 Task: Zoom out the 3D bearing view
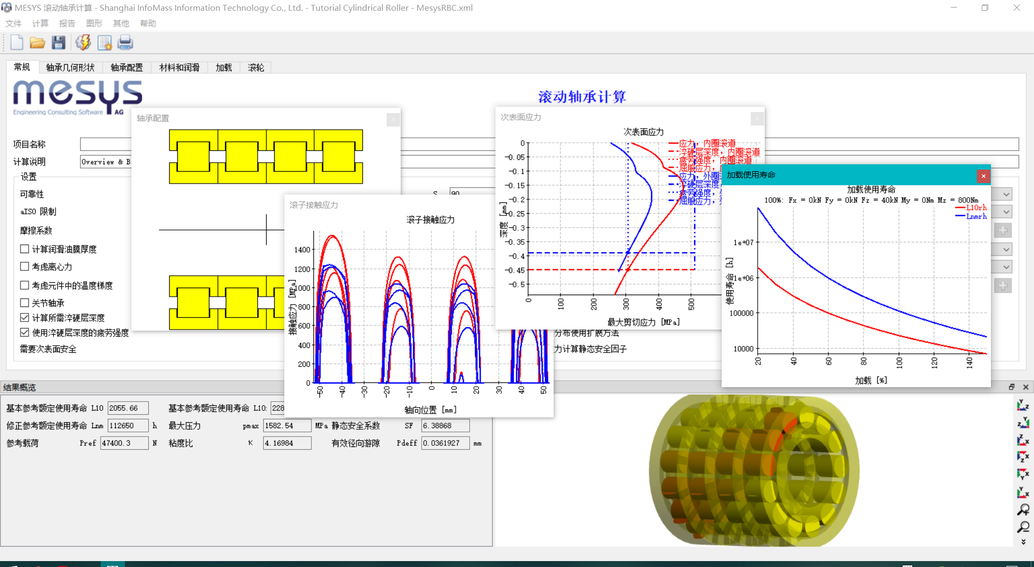coord(1023,527)
